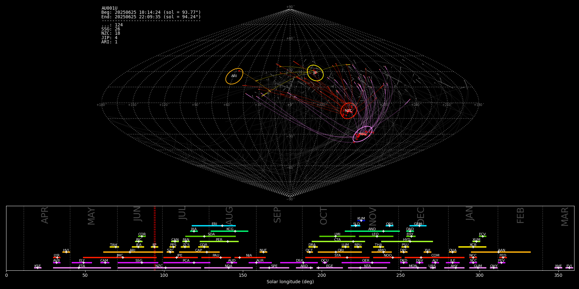Click the 'Solar longitude (deg)' axis label
Image resolution: width=579 pixels, height=289 pixels.
290,282
